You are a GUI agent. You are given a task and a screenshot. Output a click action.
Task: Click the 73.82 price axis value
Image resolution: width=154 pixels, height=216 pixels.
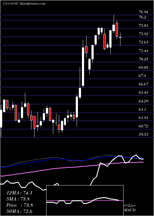tap(144, 34)
